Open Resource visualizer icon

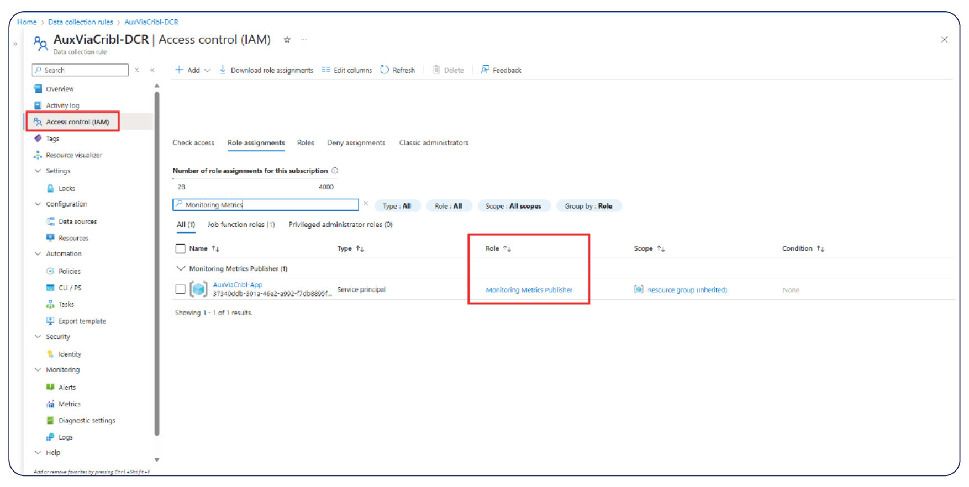(38, 155)
